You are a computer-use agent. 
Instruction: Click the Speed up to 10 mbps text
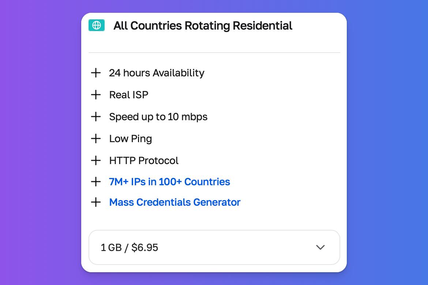pos(158,117)
